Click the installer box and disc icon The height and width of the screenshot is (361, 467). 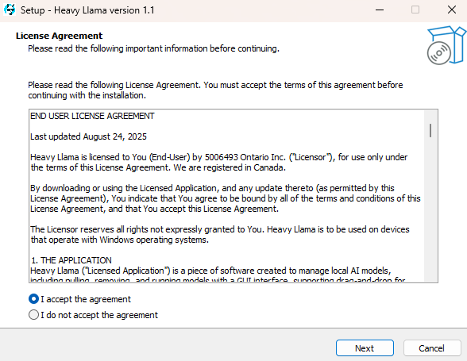pyautogui.click(x=446, y=45)
